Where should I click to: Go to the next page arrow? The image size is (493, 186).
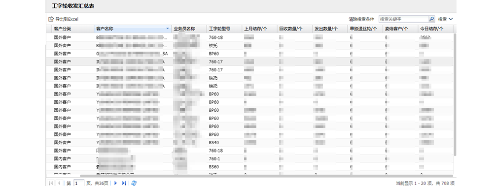point(115,183)
